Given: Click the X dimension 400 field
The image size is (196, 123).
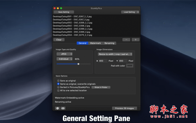Looking at the screenshot, I should pos(103,61).
